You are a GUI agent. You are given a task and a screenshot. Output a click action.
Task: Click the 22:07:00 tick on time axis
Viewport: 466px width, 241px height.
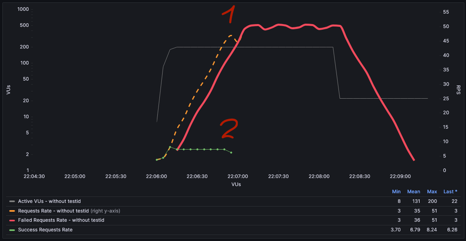tap(237, 176)
